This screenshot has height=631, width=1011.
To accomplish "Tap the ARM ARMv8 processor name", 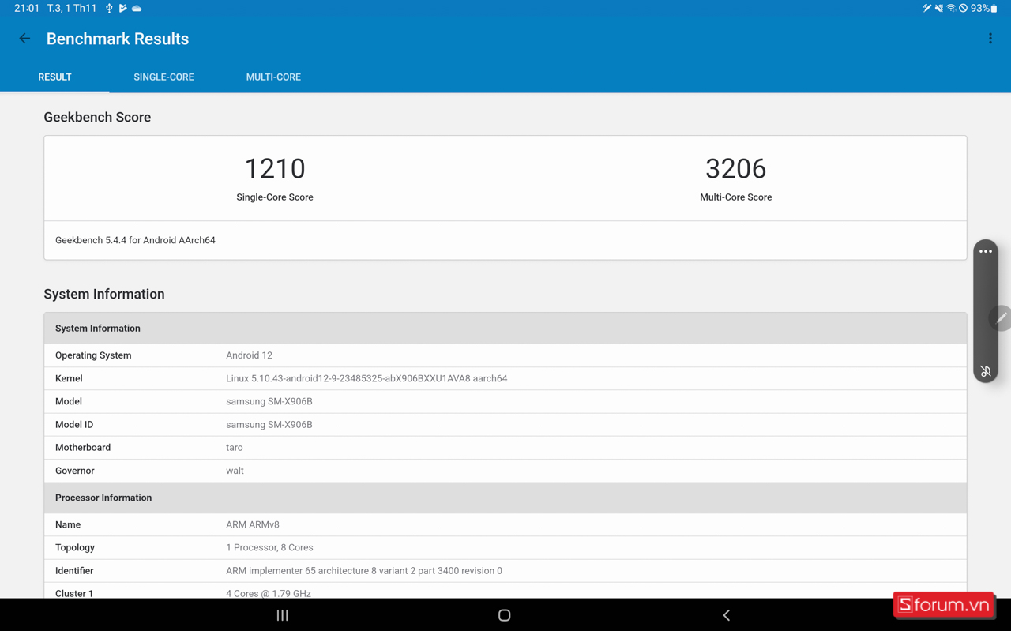I will pyautogui.click(x=253, y=524).
